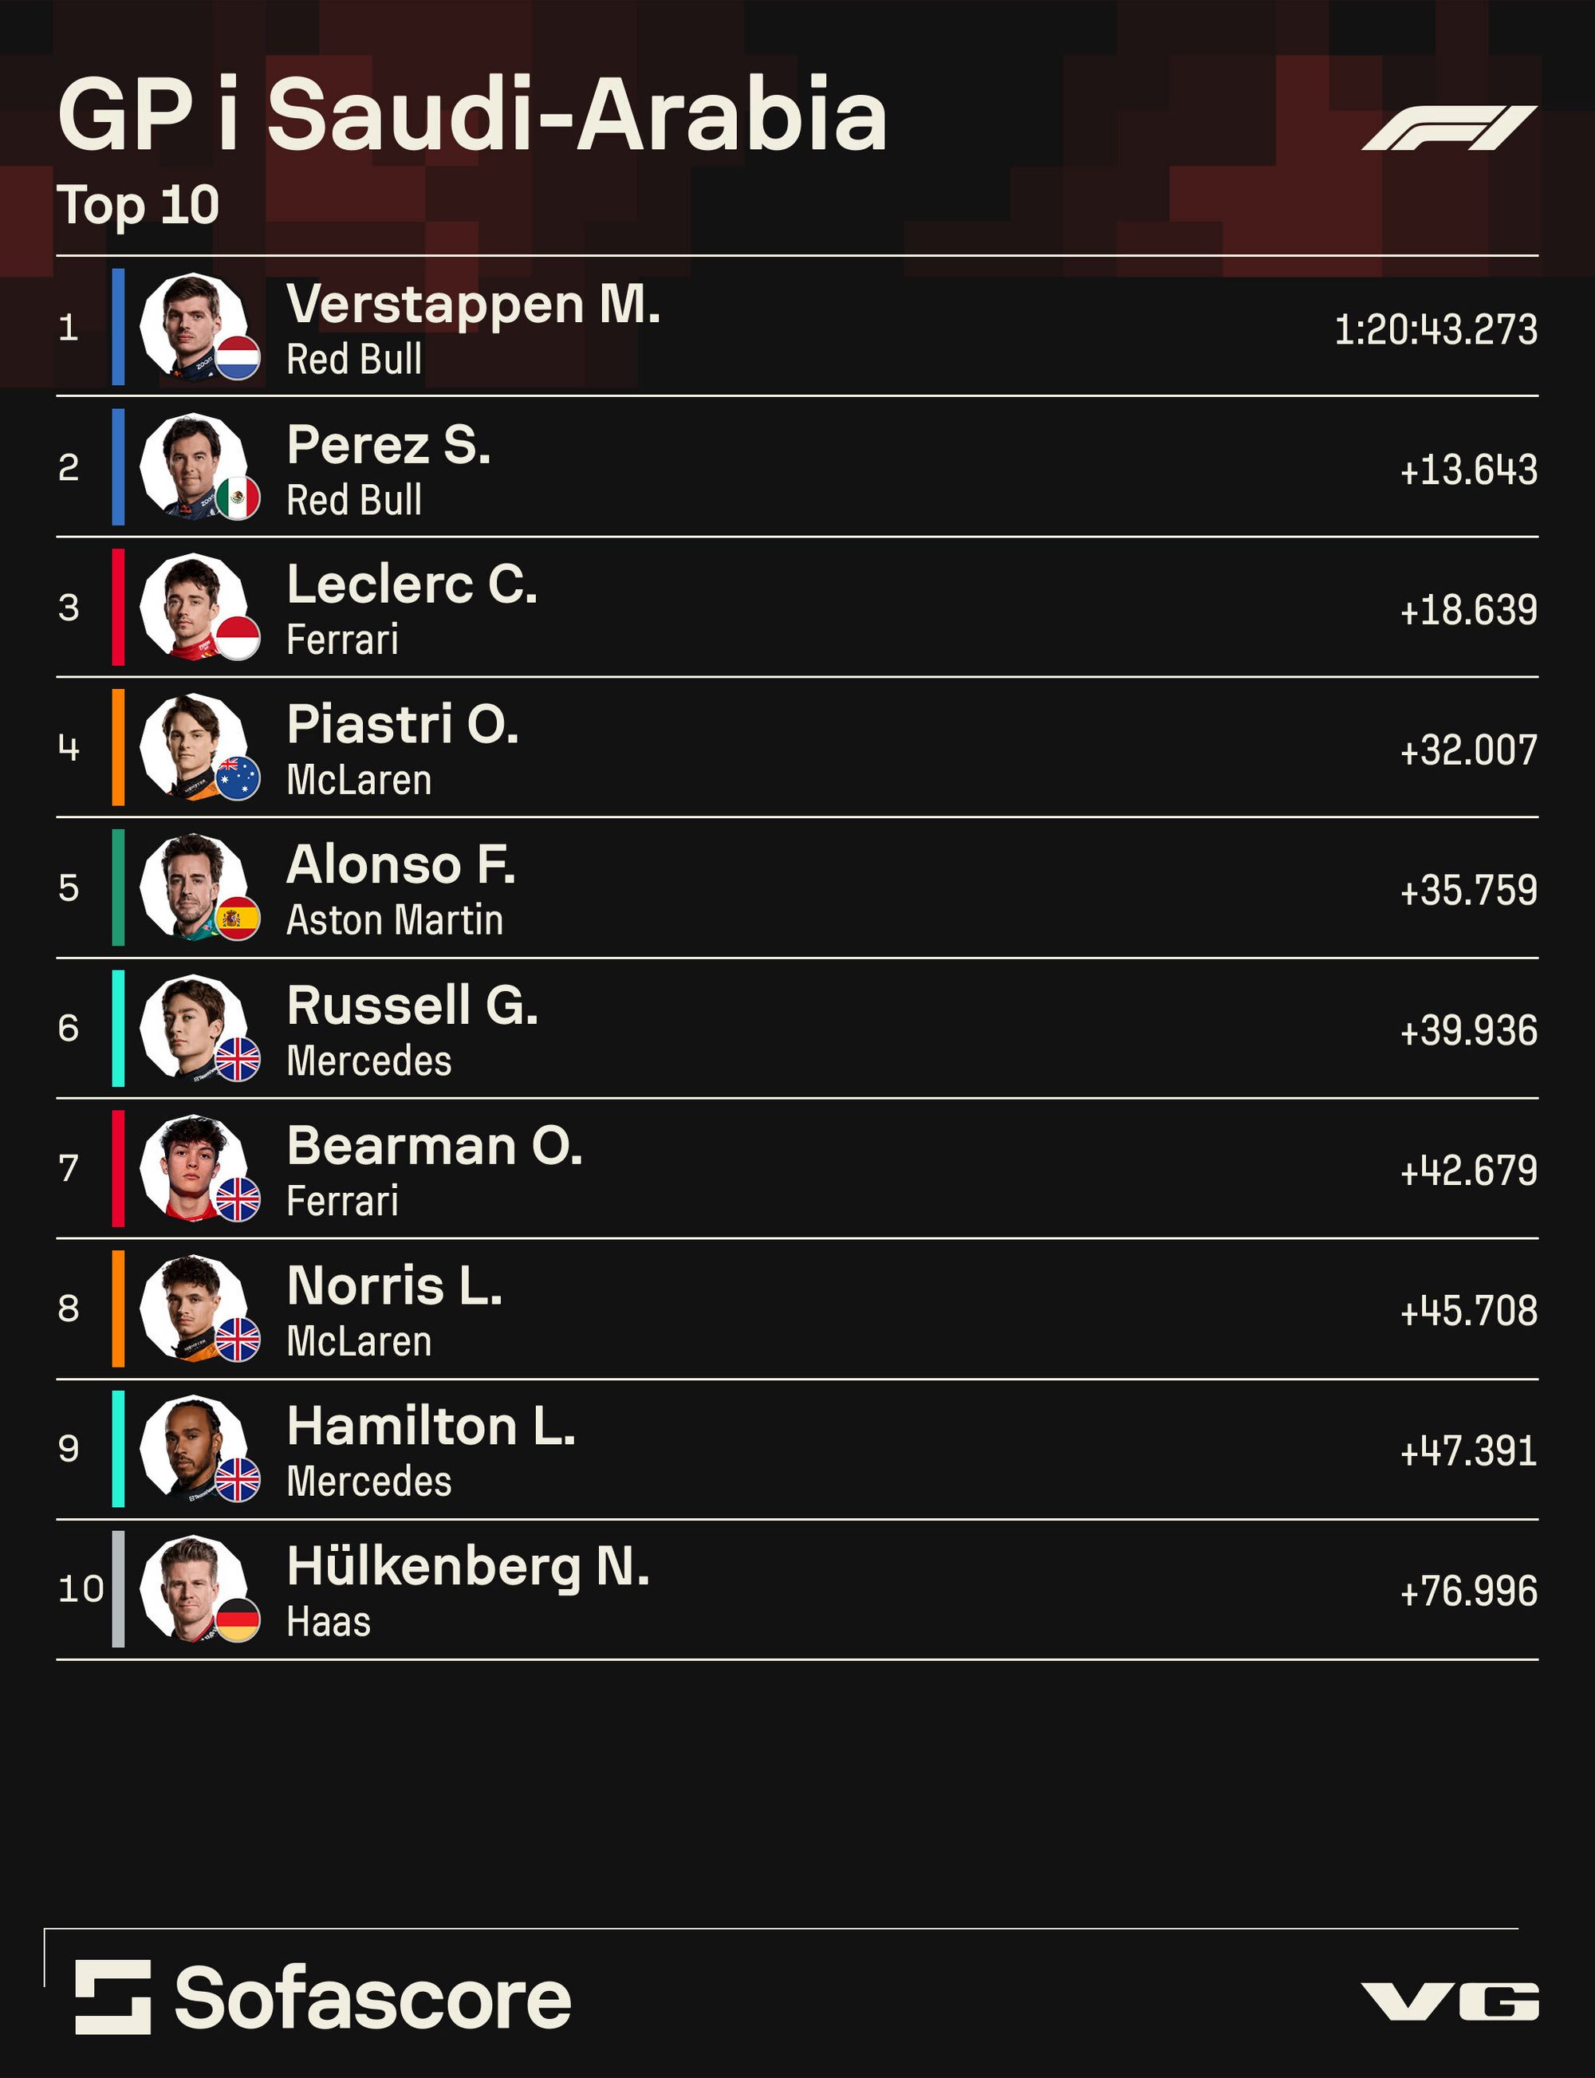Click the Sofascore logo icon

click(113, 1997)
